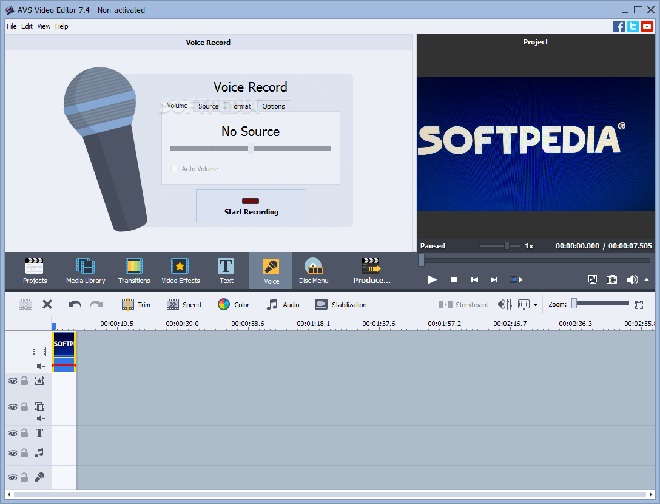Open the Text section
Viewport: 660px width, 504px height.
coord(226,271)
